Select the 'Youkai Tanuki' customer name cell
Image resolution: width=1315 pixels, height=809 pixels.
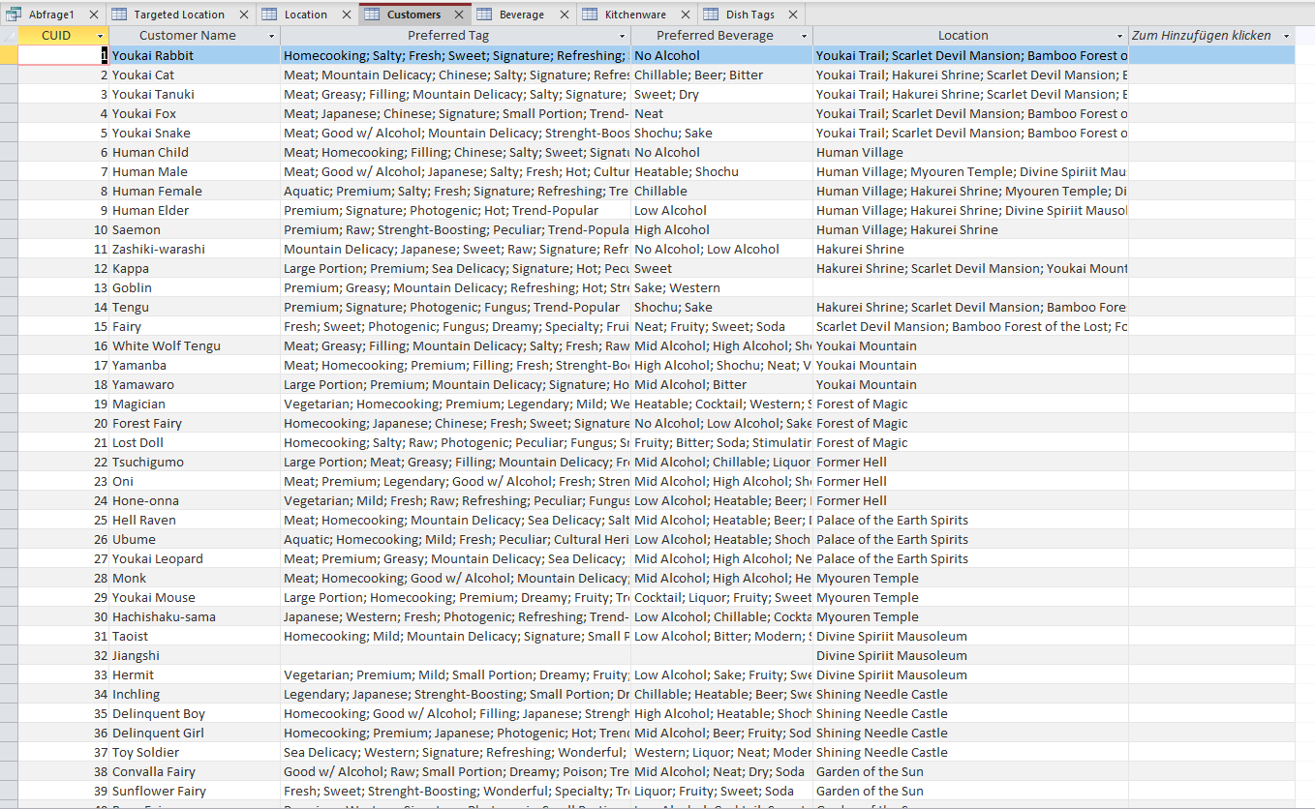tap(195, 94)
